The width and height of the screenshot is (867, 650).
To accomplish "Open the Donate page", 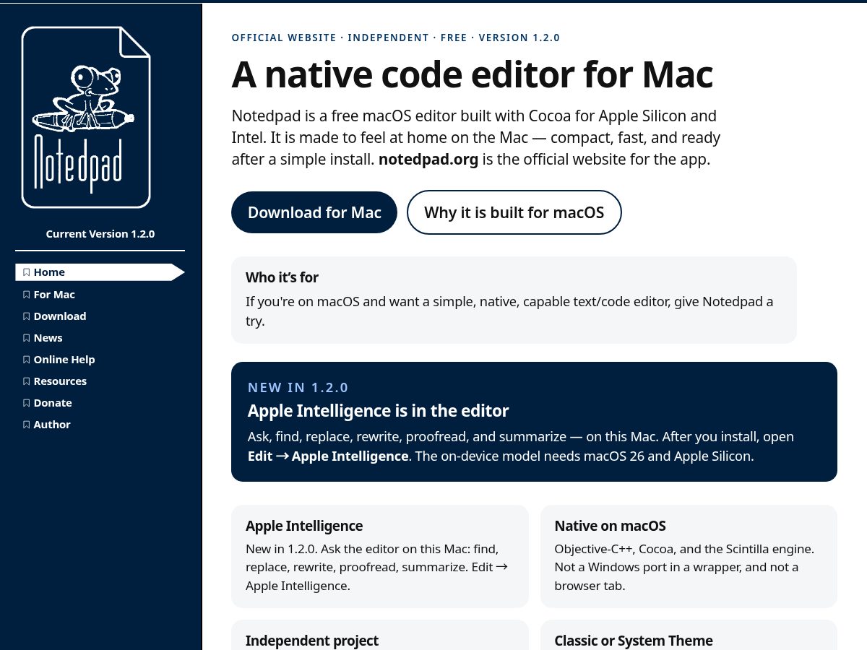I will coord(53,403).
